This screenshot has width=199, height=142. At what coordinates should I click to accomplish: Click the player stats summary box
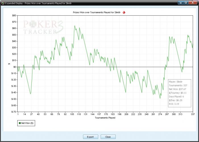(x=180, y=93)
